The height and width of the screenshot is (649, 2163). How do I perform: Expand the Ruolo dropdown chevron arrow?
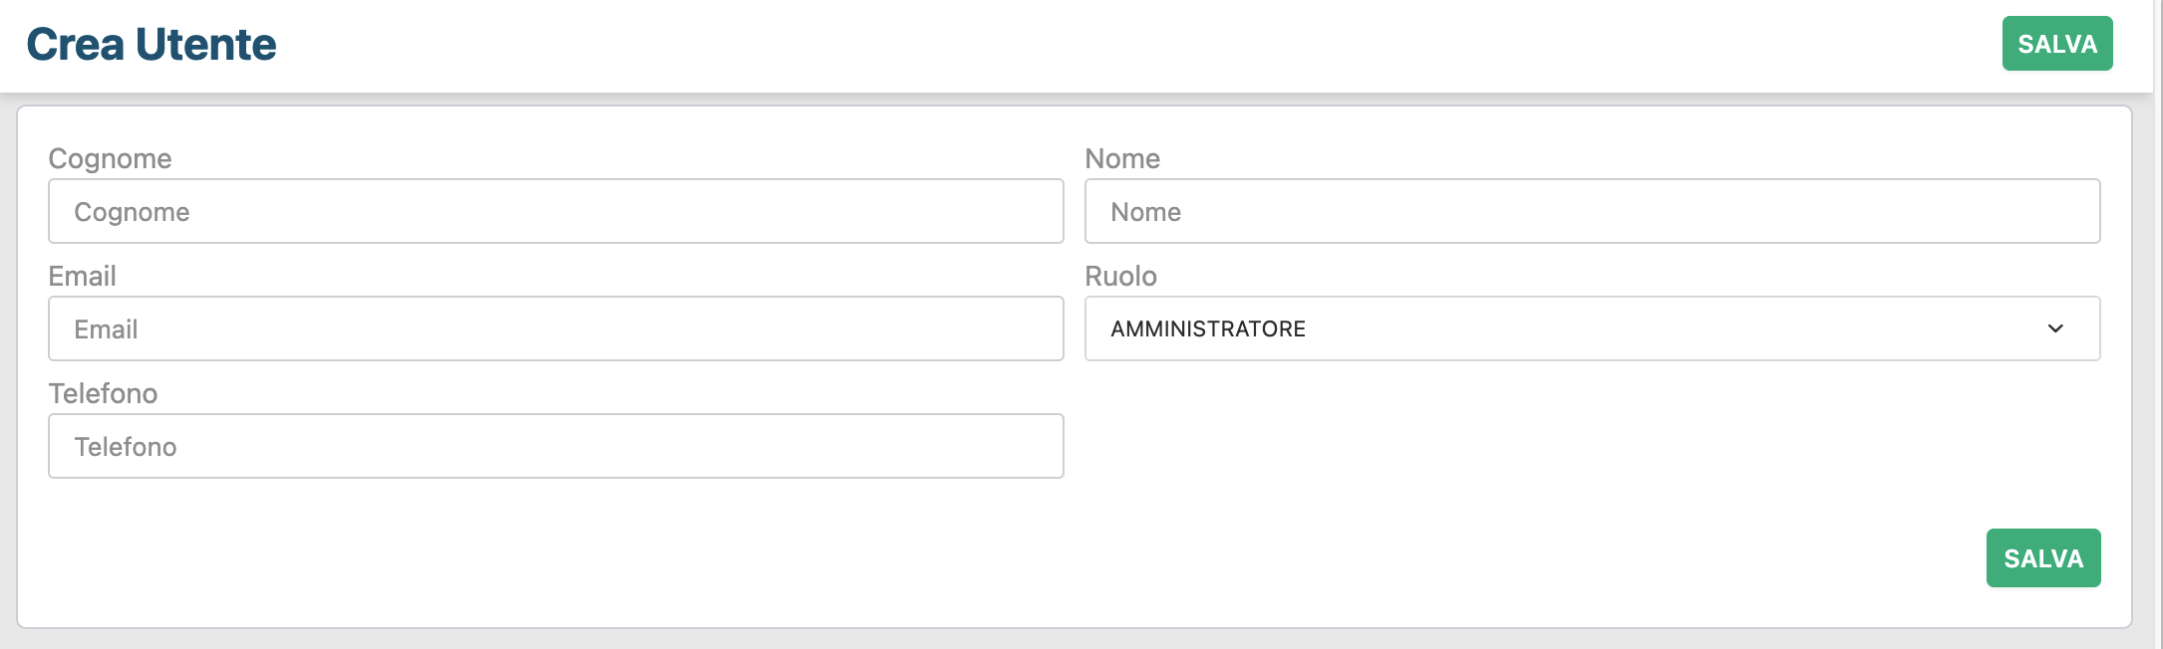(x=2054, y=328)
